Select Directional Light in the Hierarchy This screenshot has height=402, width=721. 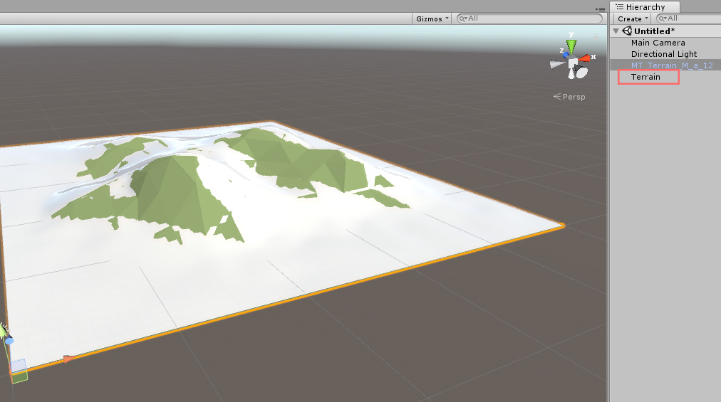click(x=663, y=54)
